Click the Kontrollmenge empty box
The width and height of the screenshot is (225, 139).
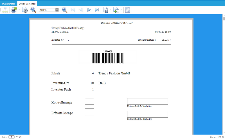(89, 101)
